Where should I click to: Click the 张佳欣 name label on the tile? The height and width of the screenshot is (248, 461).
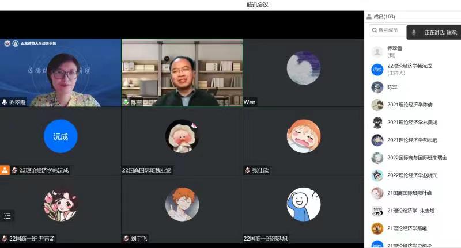[260, 170]
